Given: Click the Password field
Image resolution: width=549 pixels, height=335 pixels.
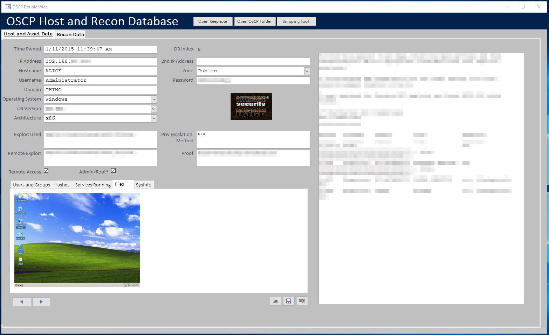Looking at the screenshot, I should pyautogui.click(x=253, y=81).
